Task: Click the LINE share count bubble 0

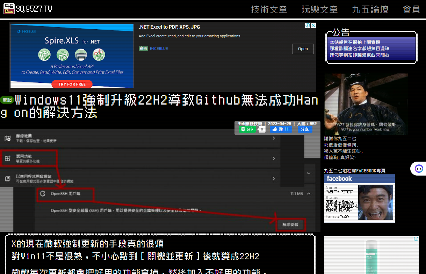Action: [261, 129]
